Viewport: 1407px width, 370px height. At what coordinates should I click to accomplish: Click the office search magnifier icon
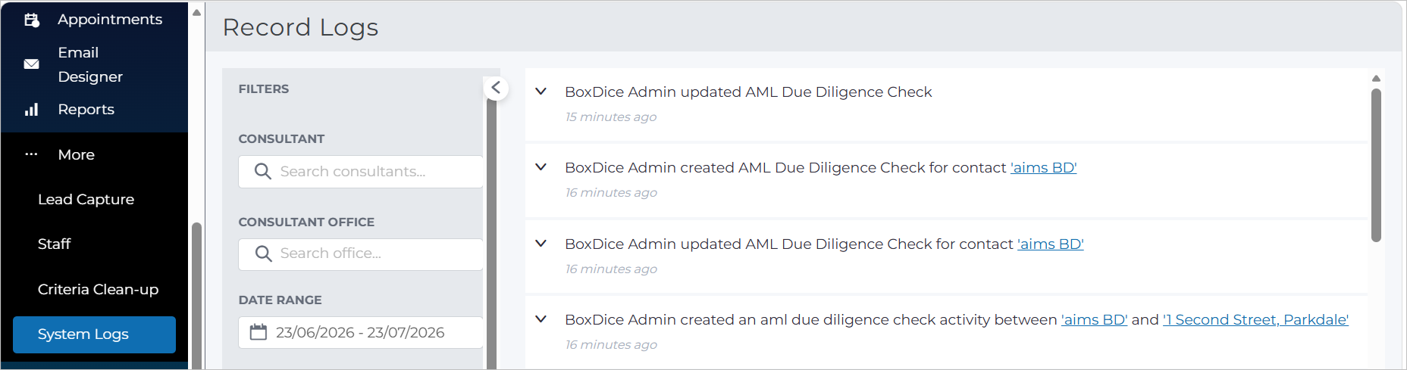coord(262,253)
